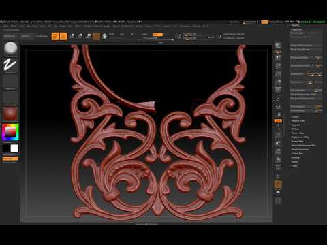Image resolution: width=327 pixels, height=245 pixels.
Task: Click the Zoom canvas icon
Action: pyautogui.click(x=278, y=66)
